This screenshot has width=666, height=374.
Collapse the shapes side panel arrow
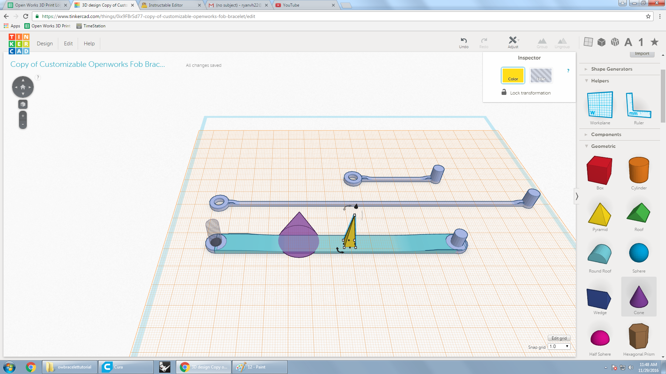577,196
